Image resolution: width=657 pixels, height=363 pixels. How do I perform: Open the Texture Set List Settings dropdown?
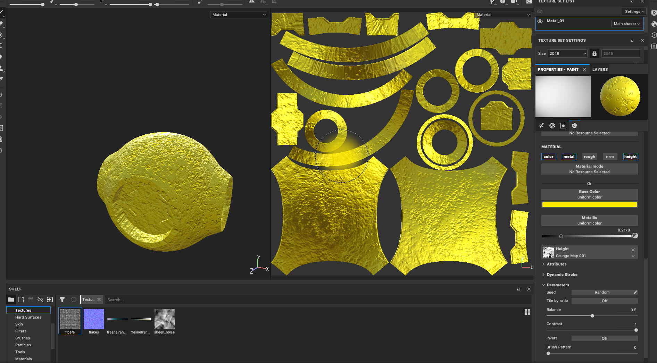pos(634,11)
